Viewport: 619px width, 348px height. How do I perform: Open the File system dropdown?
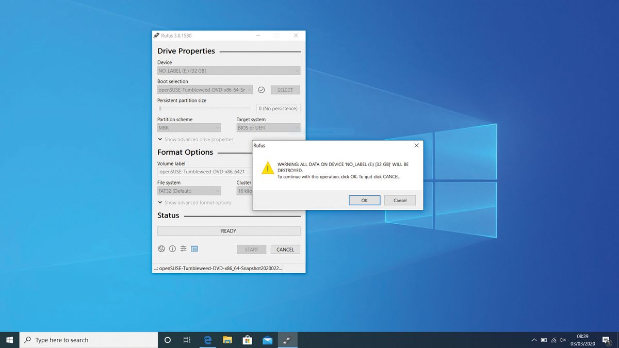(x=189, y=191)
